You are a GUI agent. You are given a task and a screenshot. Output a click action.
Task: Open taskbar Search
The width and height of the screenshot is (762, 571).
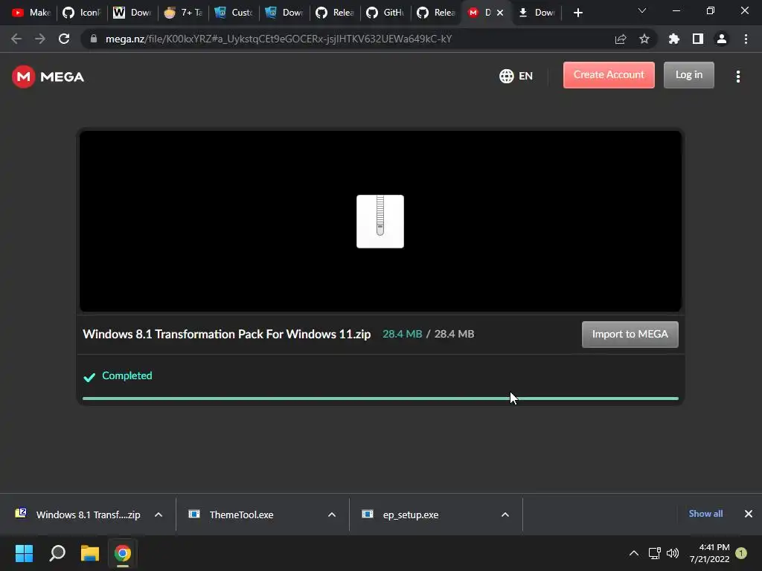tap(57, 553)
